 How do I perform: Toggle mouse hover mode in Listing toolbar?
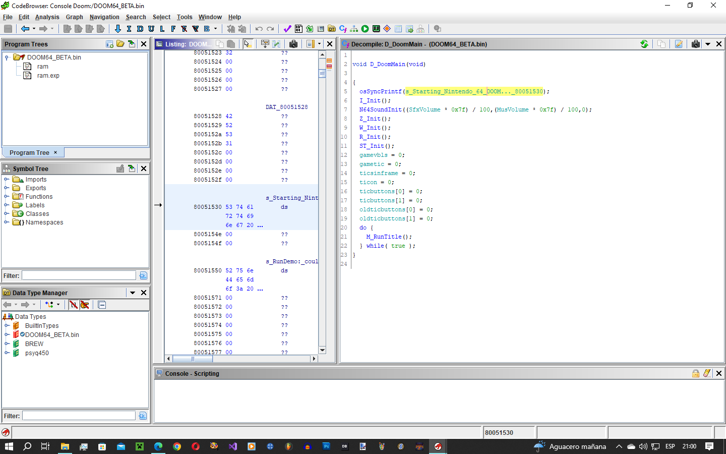point(248,44)
